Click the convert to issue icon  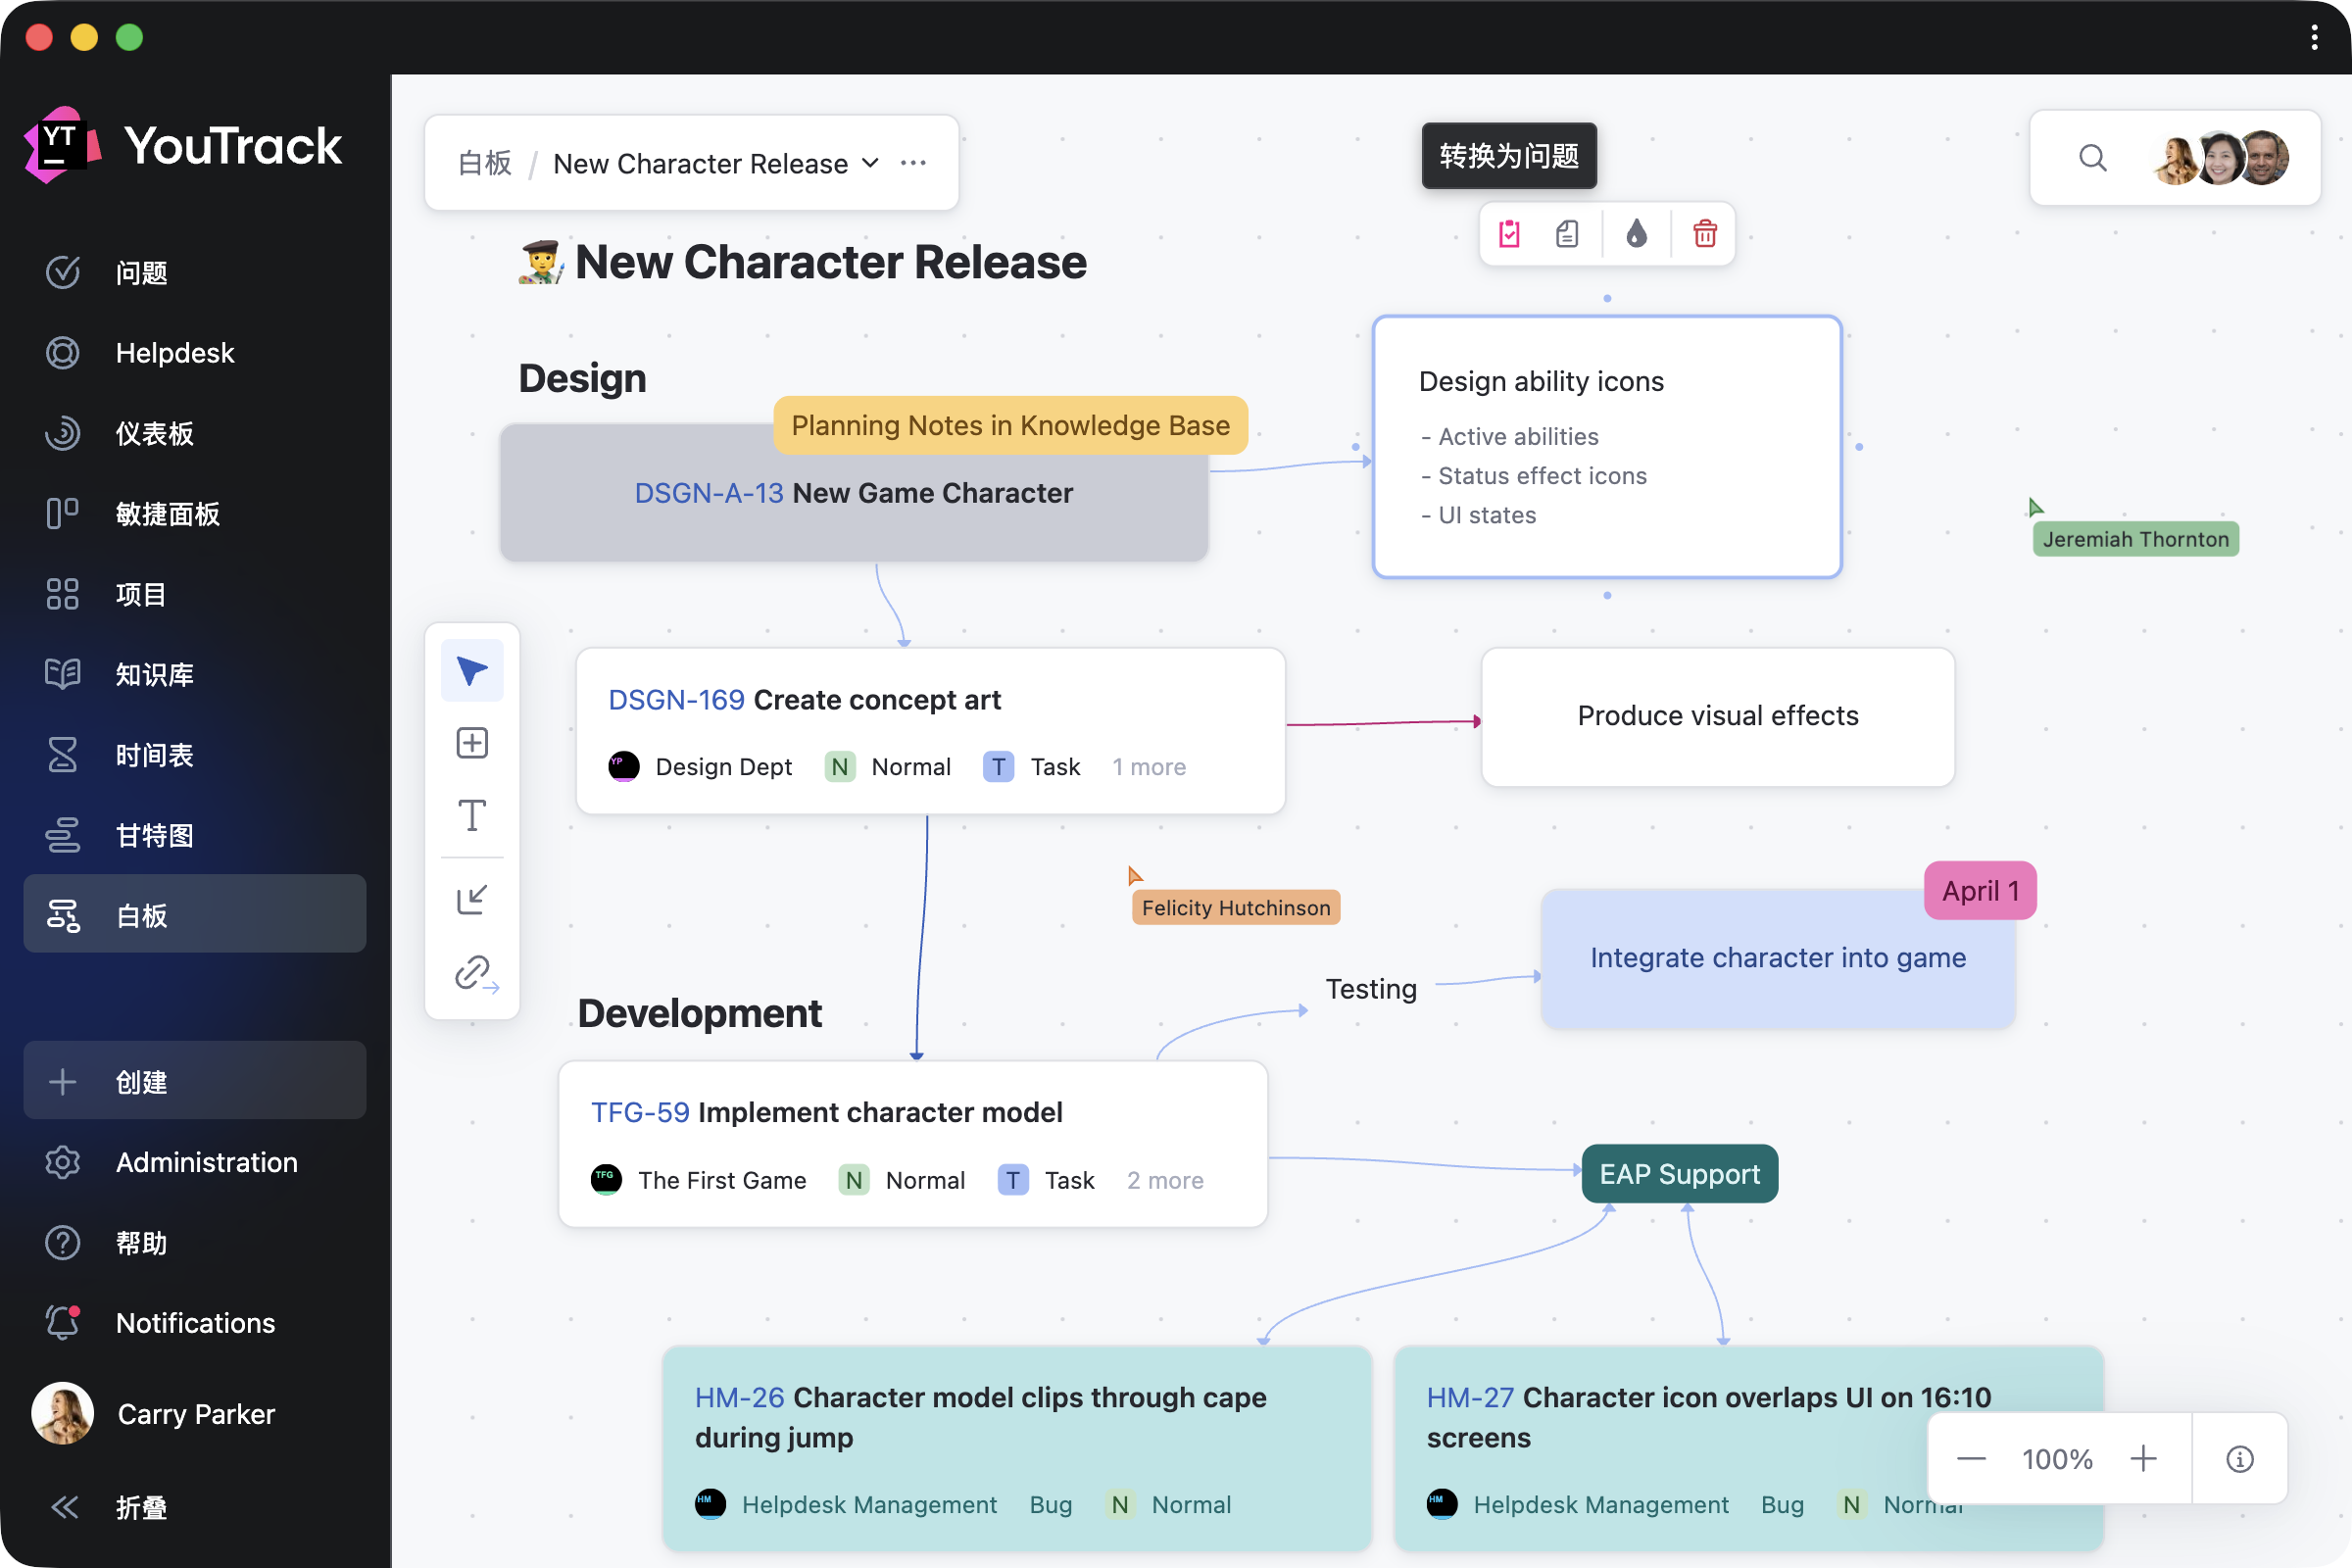[1509, 234]
